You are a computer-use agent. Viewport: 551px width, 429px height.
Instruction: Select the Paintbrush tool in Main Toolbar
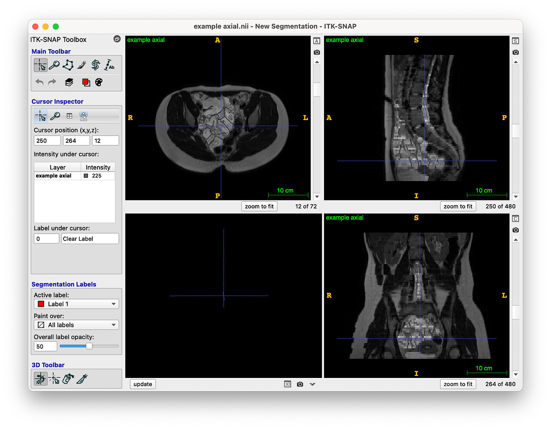[82, 65]
